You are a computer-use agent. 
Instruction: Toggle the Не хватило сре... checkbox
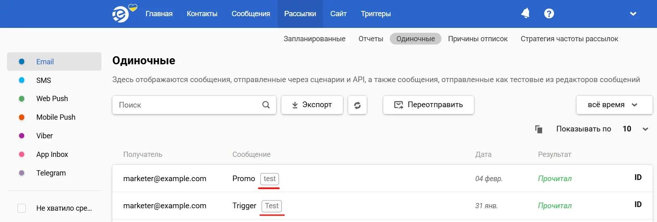click(x=22, y=208)
